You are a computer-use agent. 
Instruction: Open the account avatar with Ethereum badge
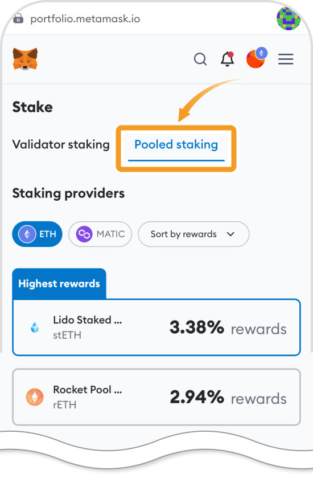pos(257,58)
